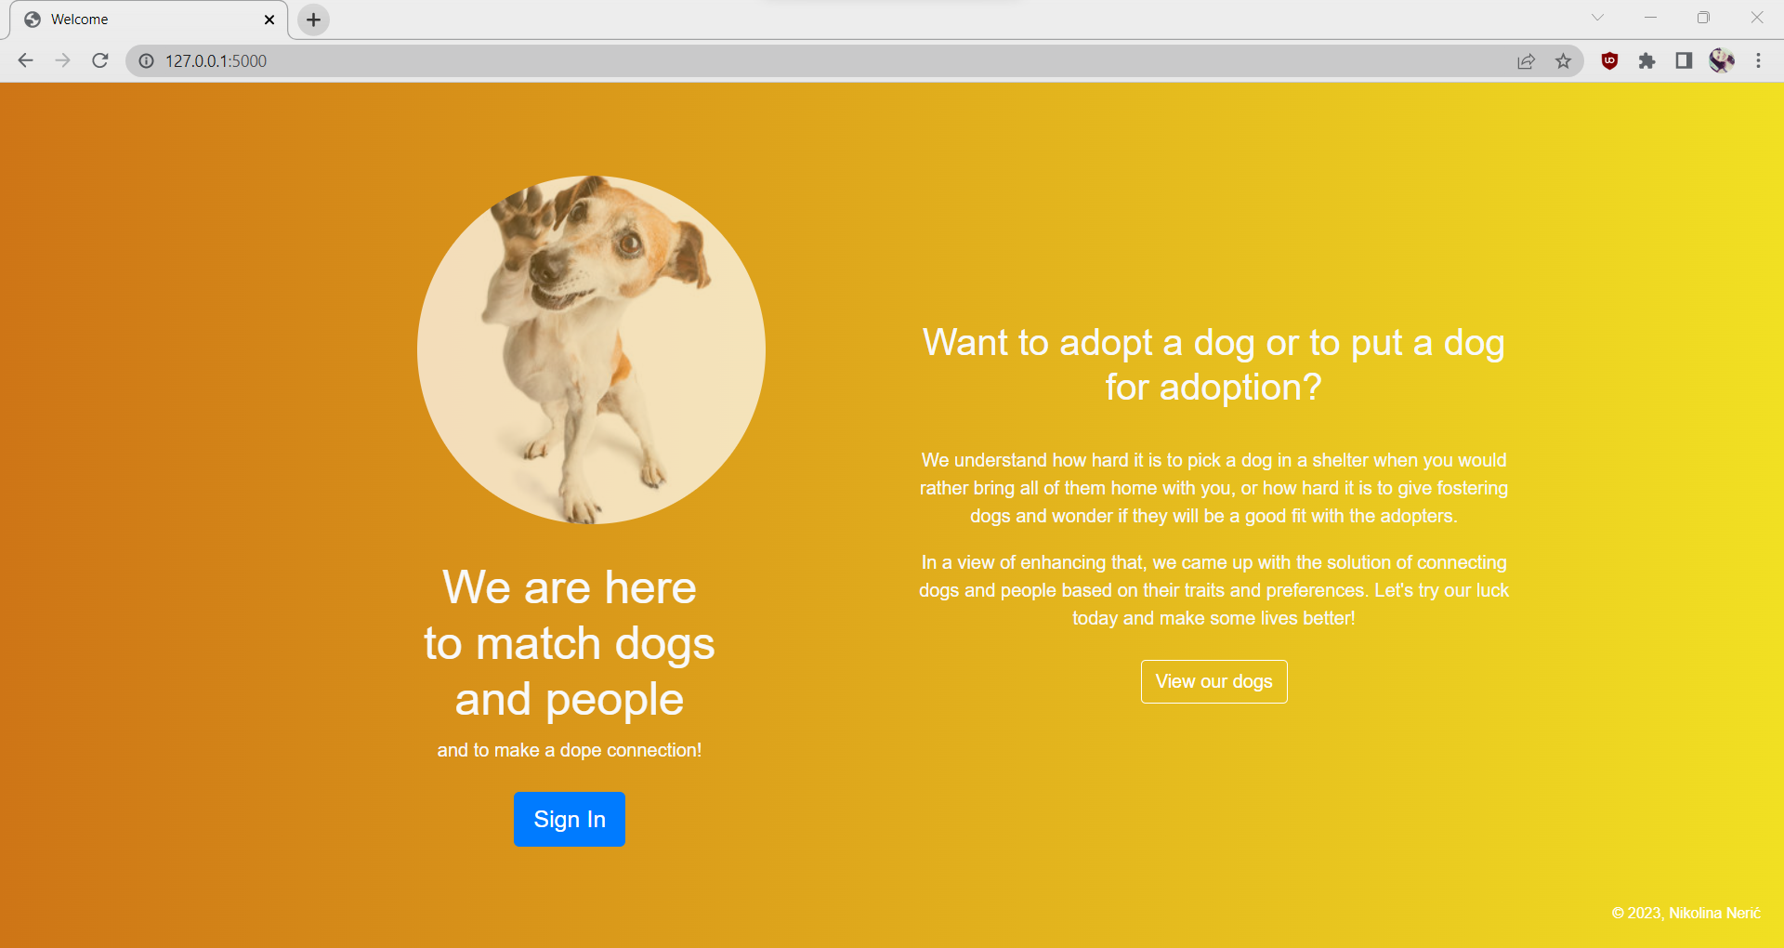The image size is (1784, 948).
Task: Click the browser profile avatar
Action: click(1723, 60)
